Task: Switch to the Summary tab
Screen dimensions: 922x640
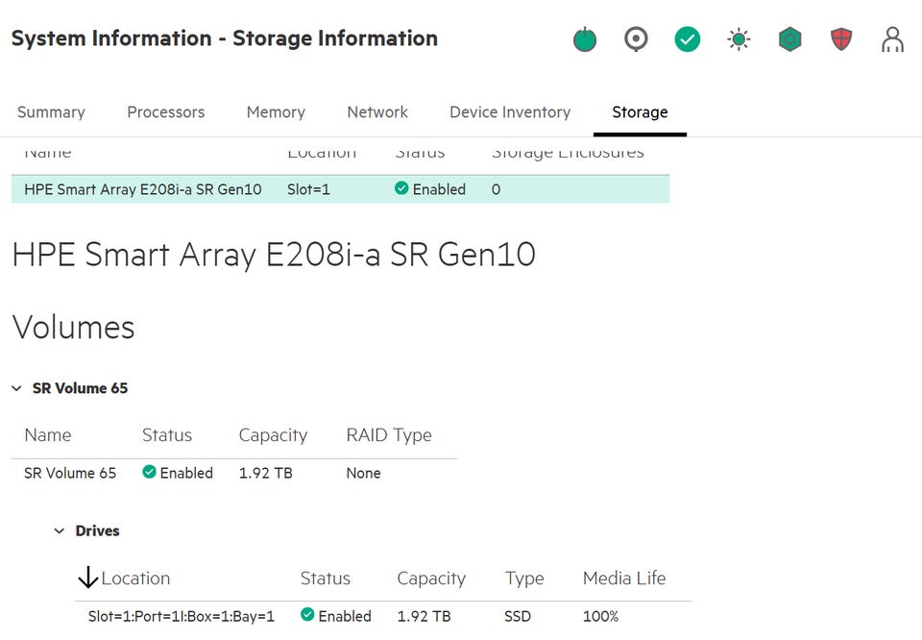Action: coord(51,112)
